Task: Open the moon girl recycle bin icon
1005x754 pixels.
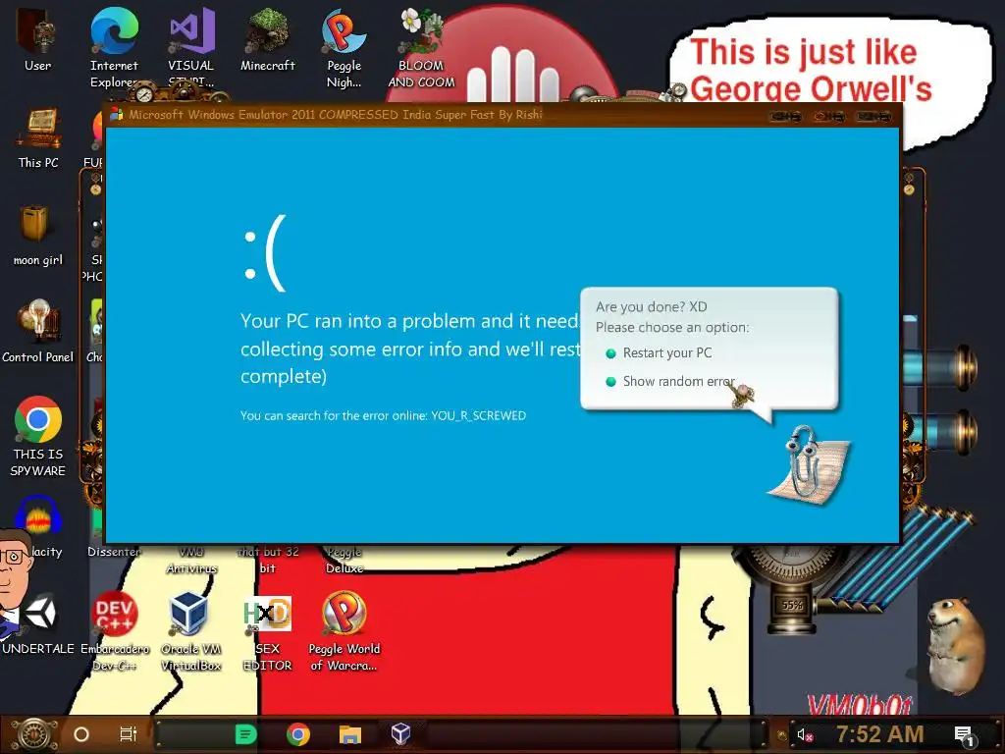Action: 37,234
